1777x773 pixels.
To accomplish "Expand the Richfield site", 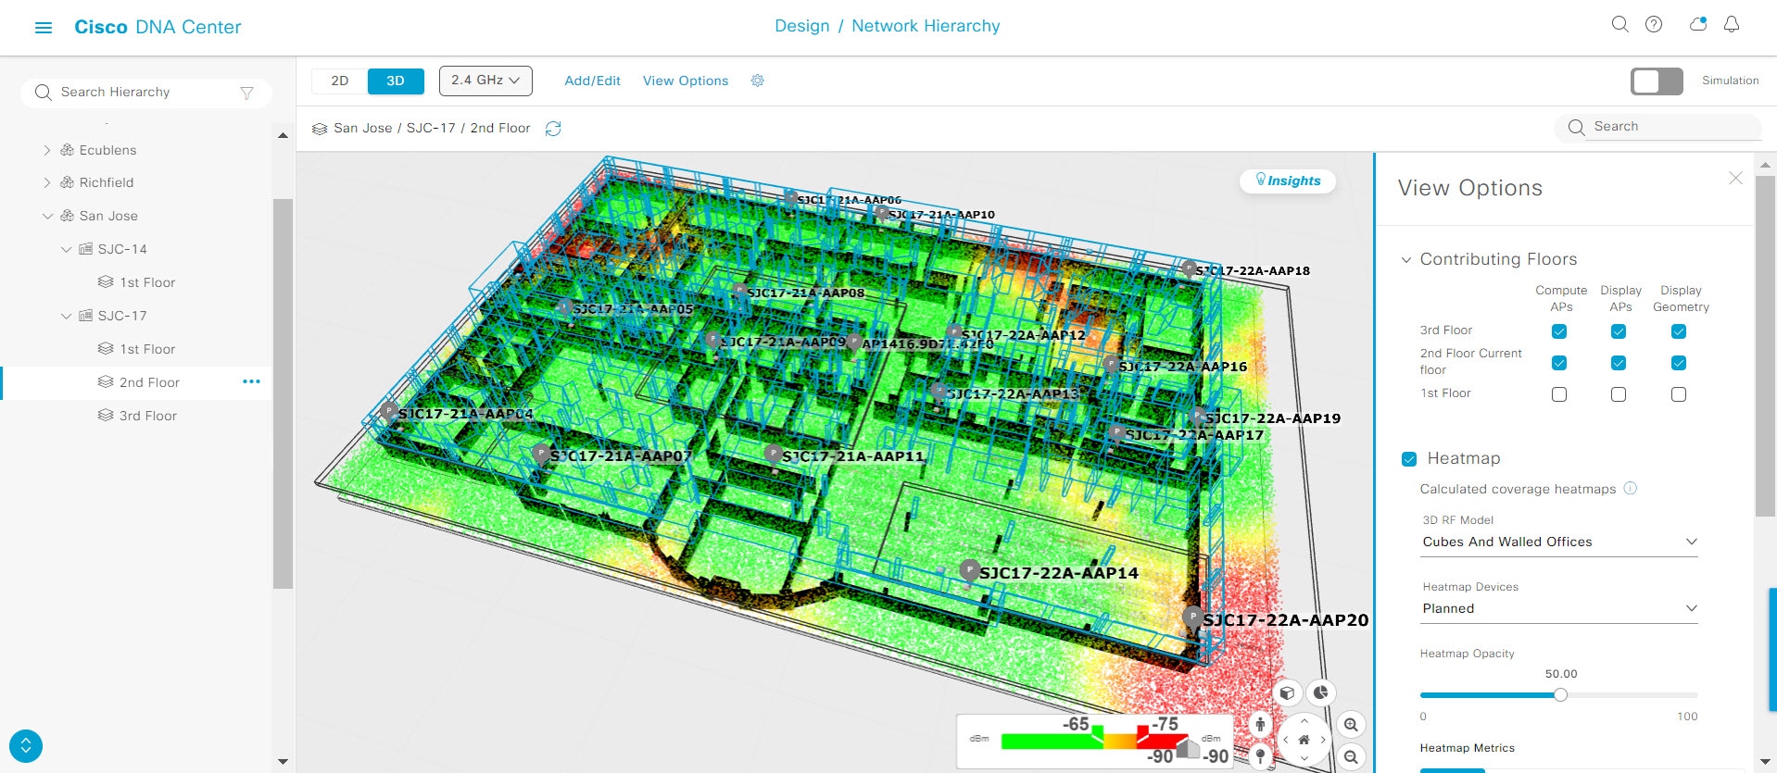I will 47,182.
